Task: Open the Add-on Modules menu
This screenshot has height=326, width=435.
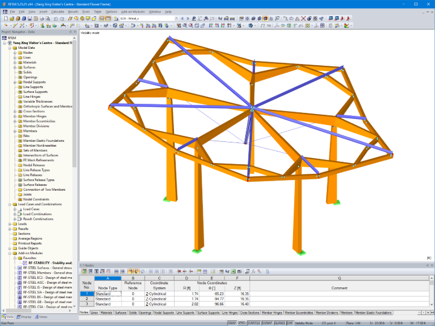Action: (x=133, y=11)
